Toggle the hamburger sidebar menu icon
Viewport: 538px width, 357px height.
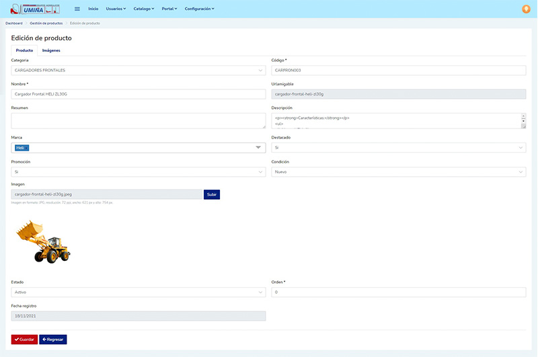77,9
